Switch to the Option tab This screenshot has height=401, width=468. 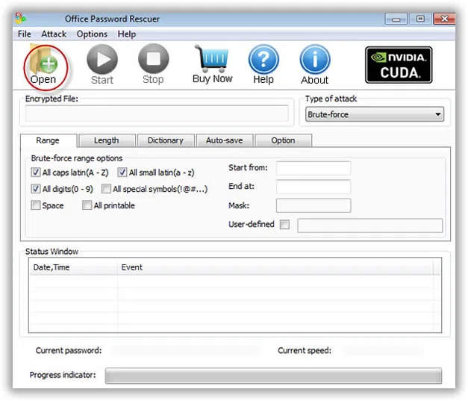tap(283, 140)
